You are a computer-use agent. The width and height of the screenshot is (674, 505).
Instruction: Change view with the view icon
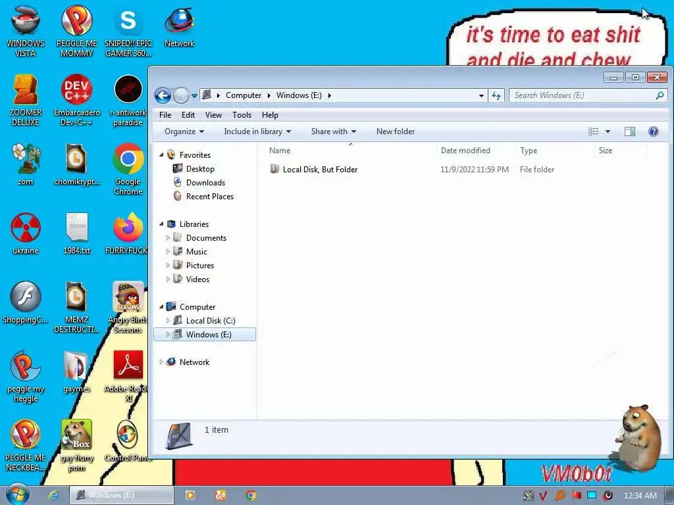[x=593, y=132]
